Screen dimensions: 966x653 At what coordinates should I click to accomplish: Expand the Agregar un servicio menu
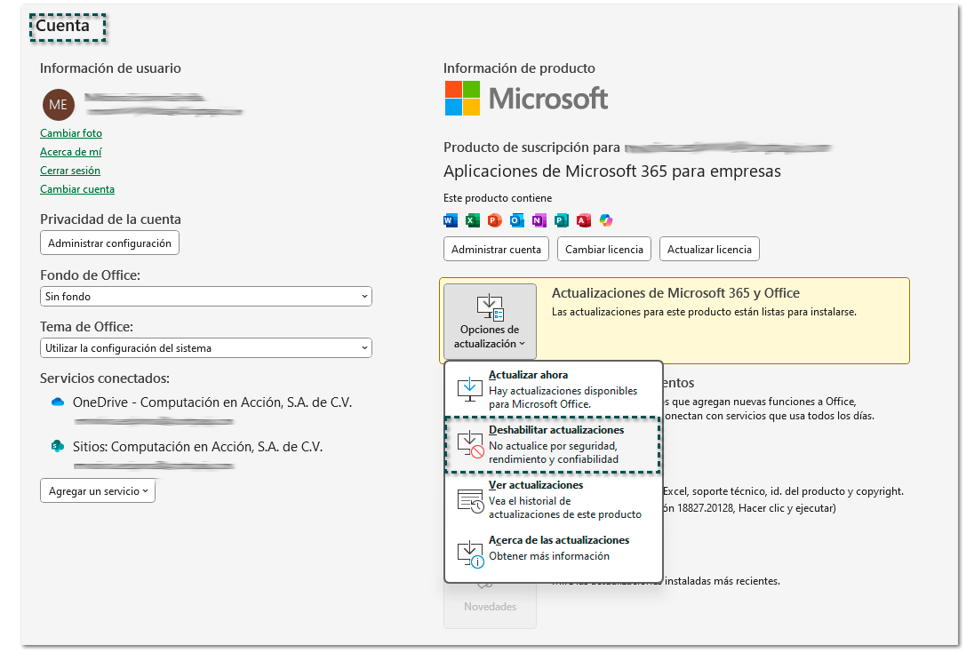(98, 491)
